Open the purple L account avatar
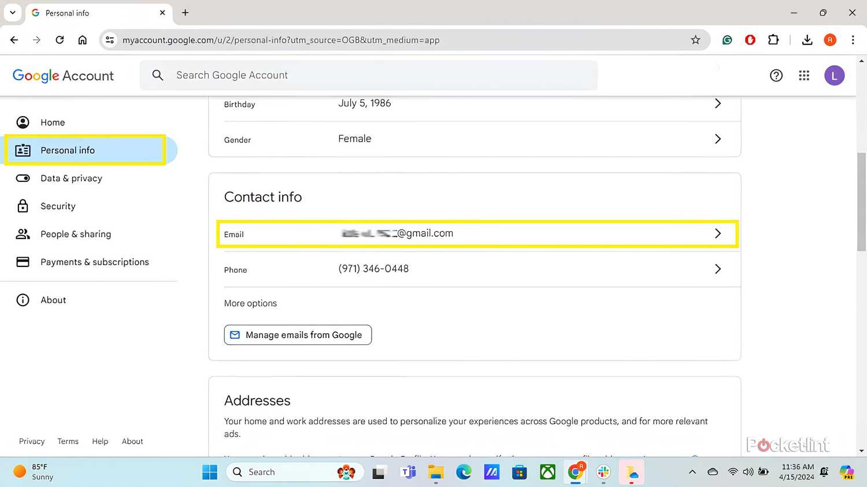867x487 pixels. point(833,76)
